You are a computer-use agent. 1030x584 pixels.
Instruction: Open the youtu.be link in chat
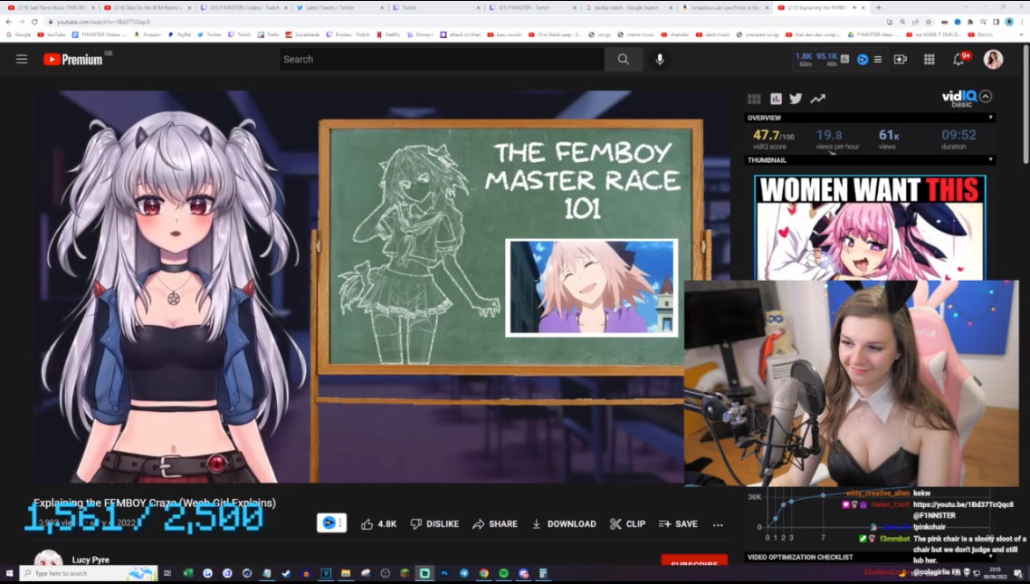pyautogui.click(x=963, y=504)
